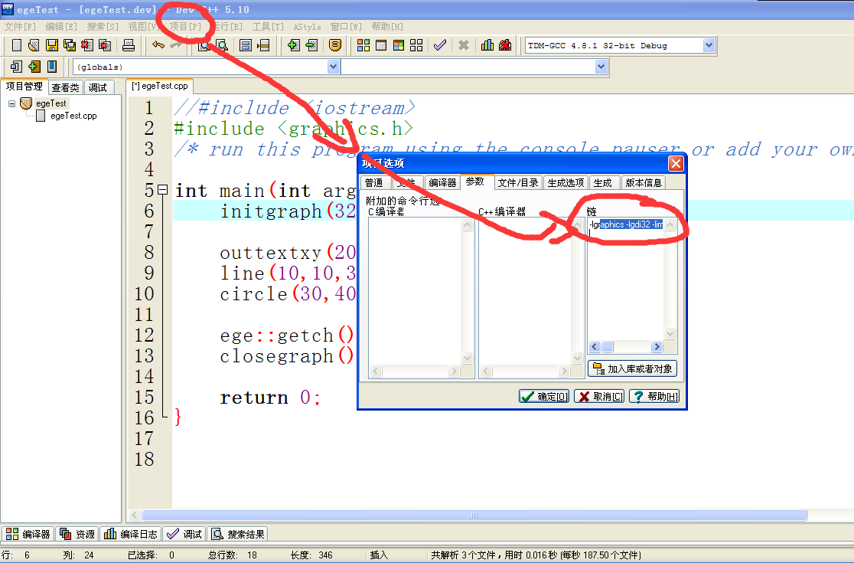Switch to the 查看类 panel tab

(65, 87)
